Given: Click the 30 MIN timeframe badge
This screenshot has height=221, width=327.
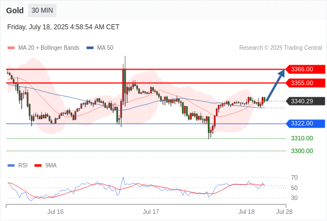Looking at the screenshot, I should pos(42,10).
